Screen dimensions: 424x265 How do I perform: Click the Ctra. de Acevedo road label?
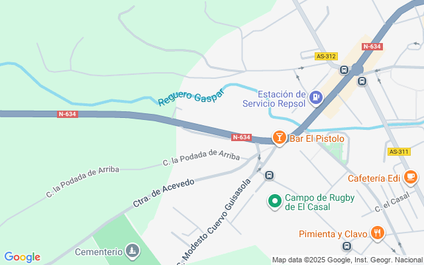[164, 193]
